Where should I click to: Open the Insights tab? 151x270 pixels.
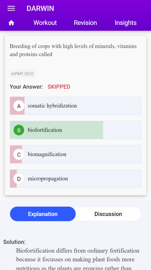click(126, 23)
